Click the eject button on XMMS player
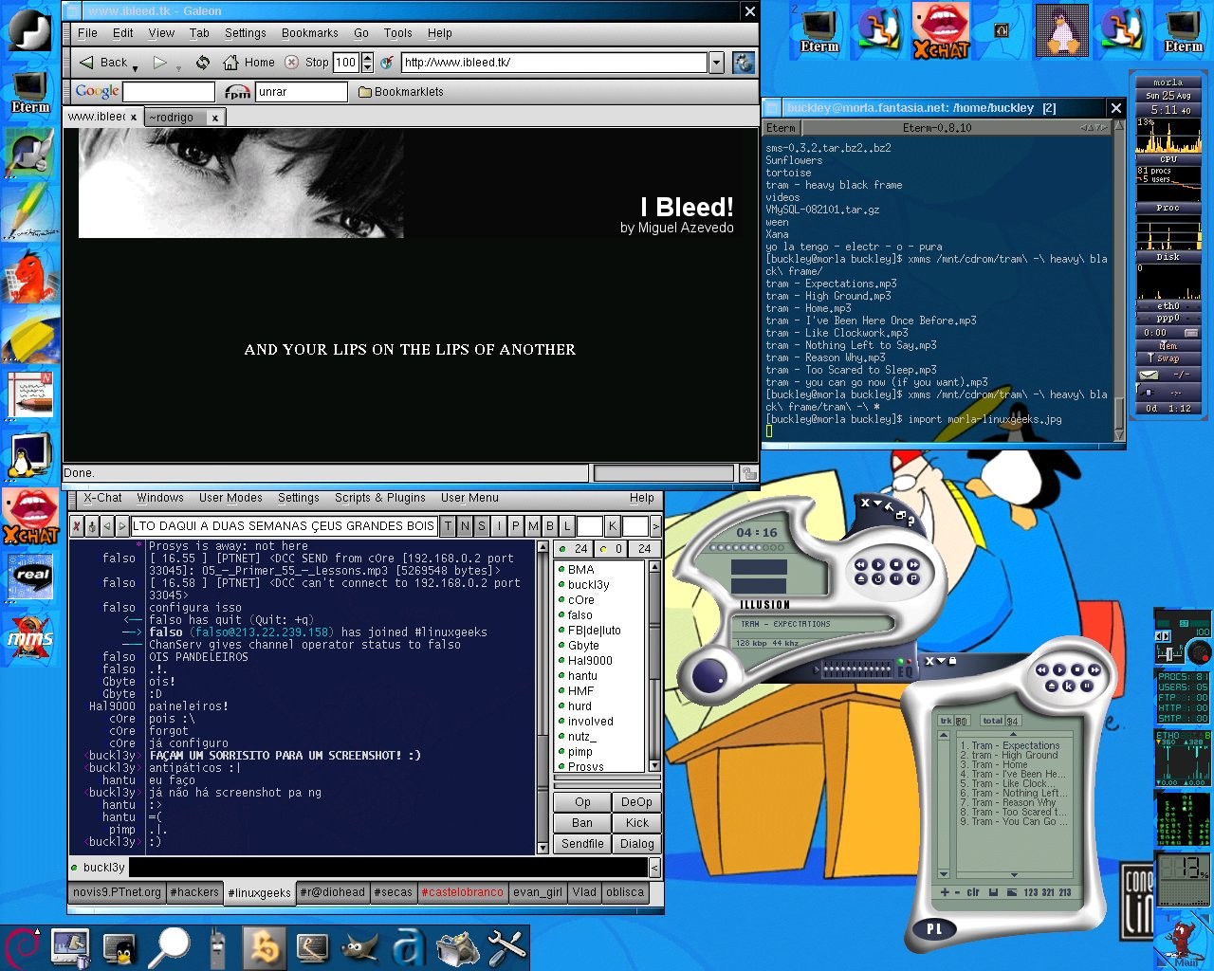The width and height of the screenshot is (1214, 971). point(860,578)
